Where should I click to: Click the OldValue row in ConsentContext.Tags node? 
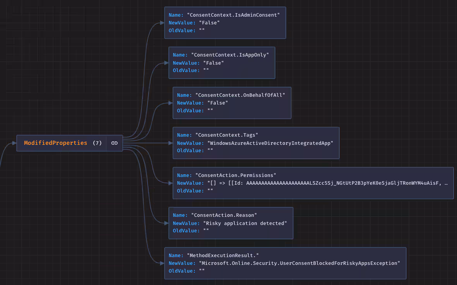(195, 151)
